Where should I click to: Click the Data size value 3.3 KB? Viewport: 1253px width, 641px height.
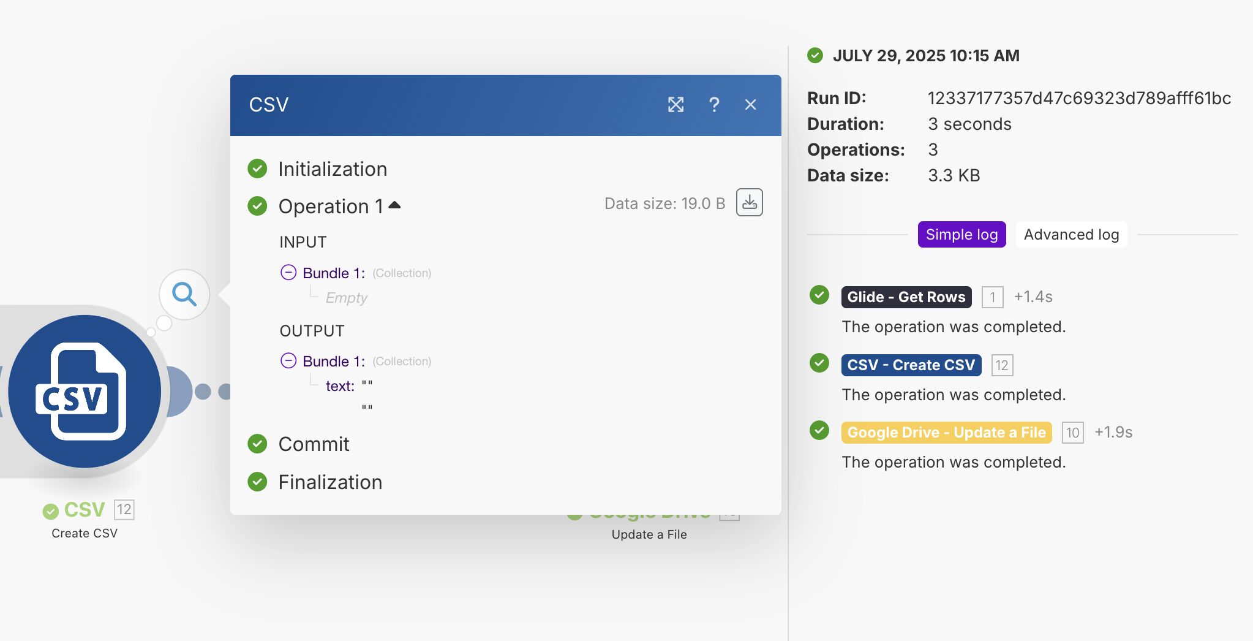(954, 175)
